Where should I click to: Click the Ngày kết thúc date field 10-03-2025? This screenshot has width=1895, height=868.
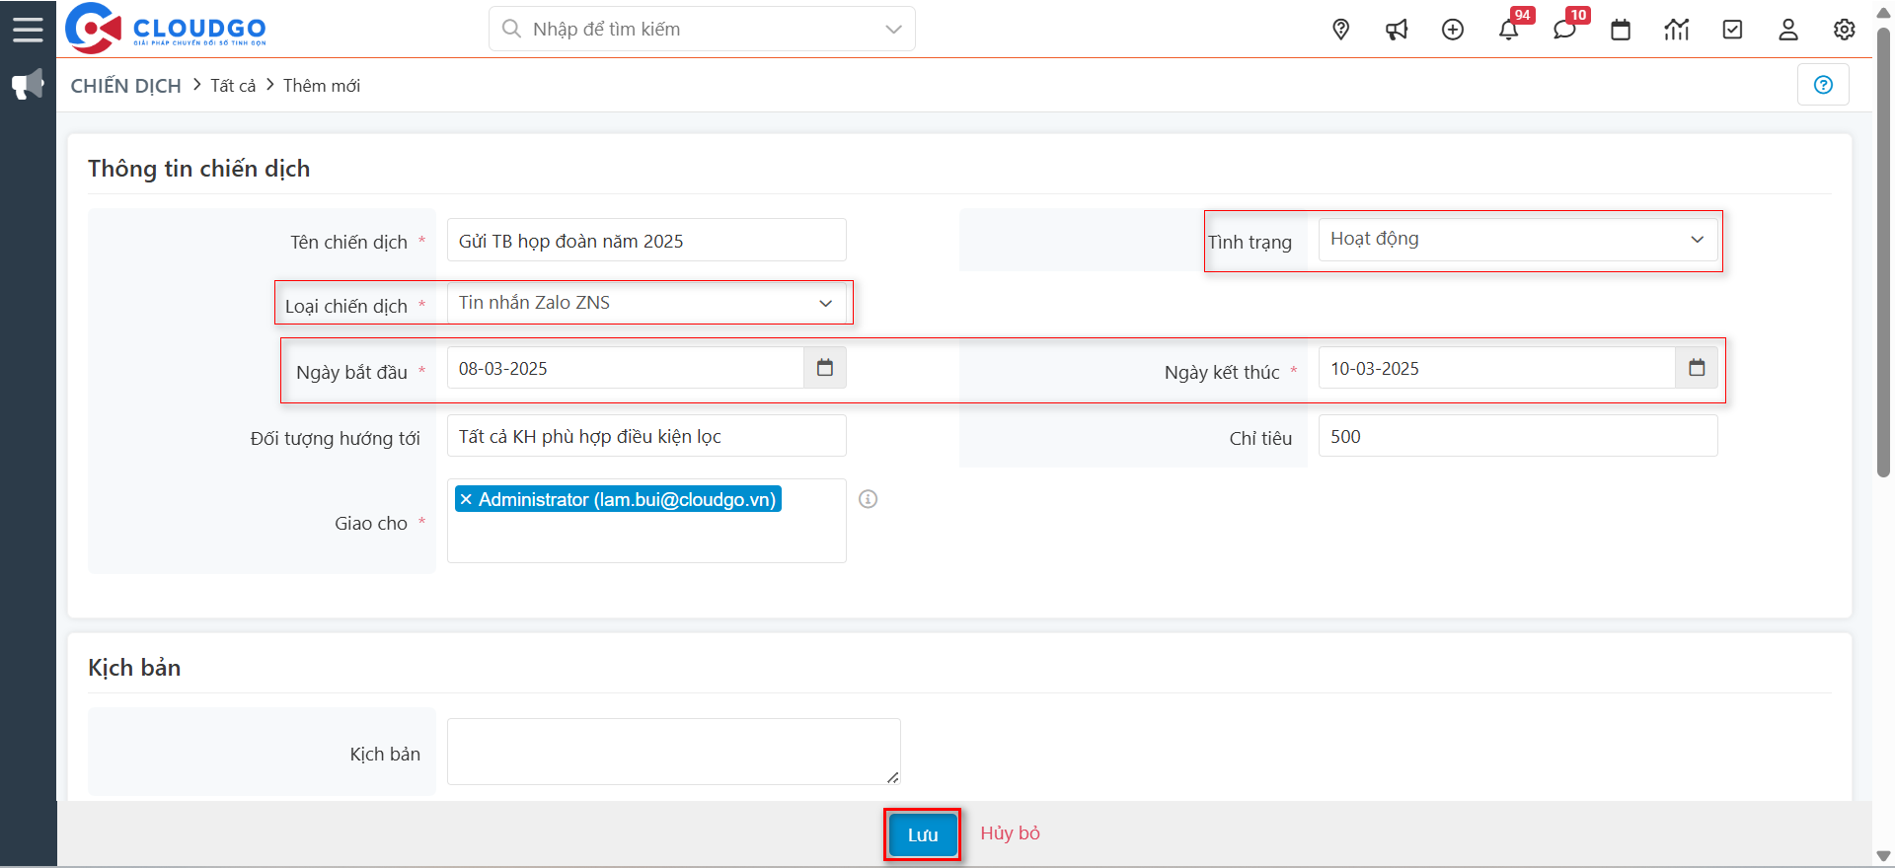[1497, 368]
